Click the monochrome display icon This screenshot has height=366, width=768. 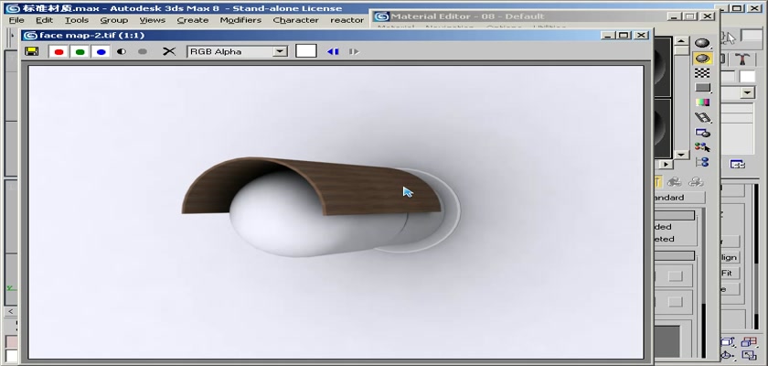142,52
